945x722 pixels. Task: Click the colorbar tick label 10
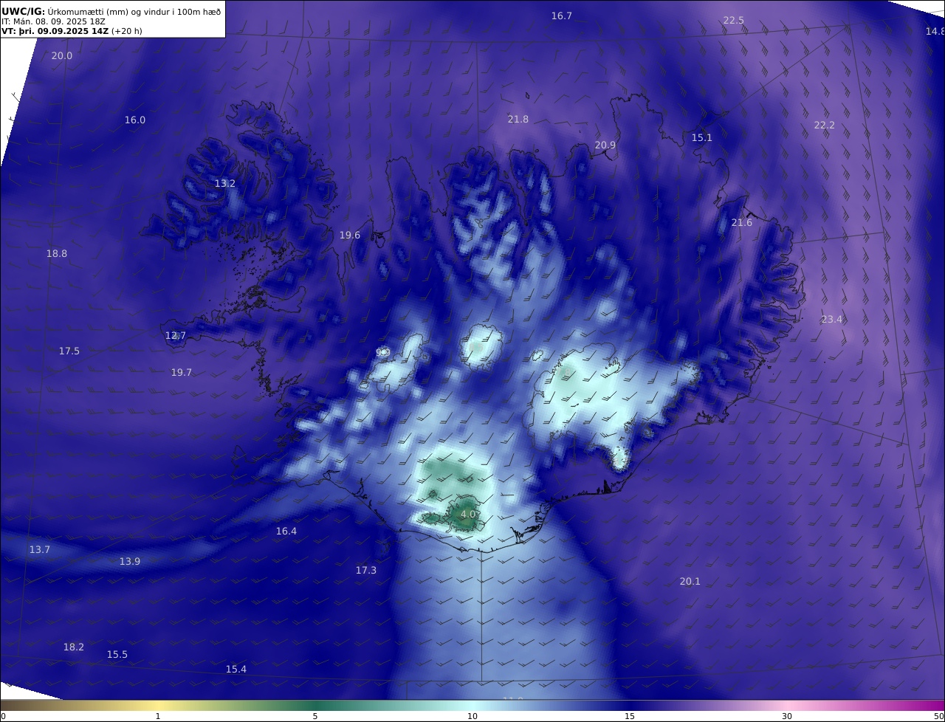[472, 716]
